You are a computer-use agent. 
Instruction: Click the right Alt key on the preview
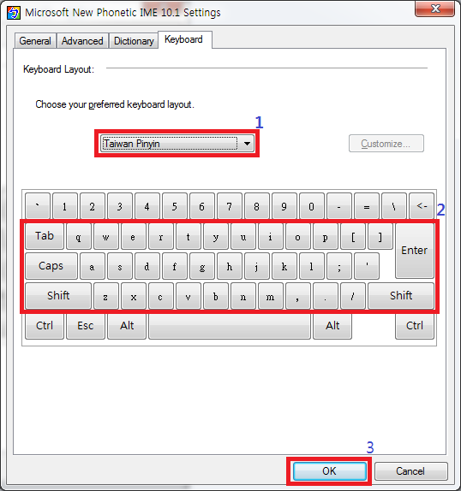pos(332,326)
